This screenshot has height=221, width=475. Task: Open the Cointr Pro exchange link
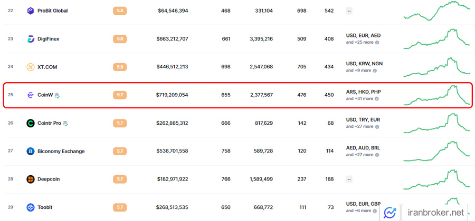[50, 123]
